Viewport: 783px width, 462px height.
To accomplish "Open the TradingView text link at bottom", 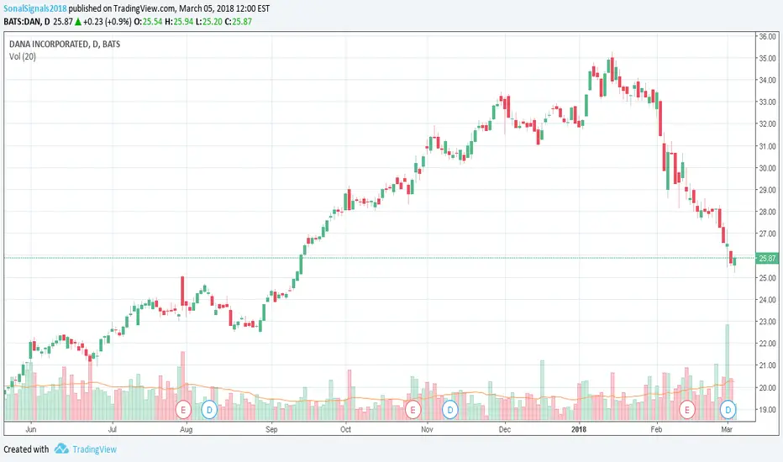I will [x=94, y=449].
